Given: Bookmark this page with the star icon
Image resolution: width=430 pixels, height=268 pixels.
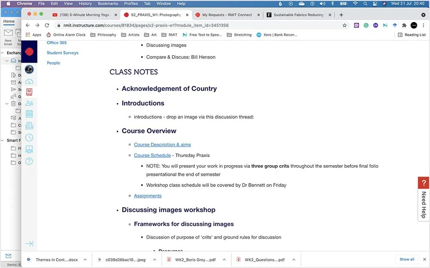Looking at the screenshot, I should pos(344,25).
